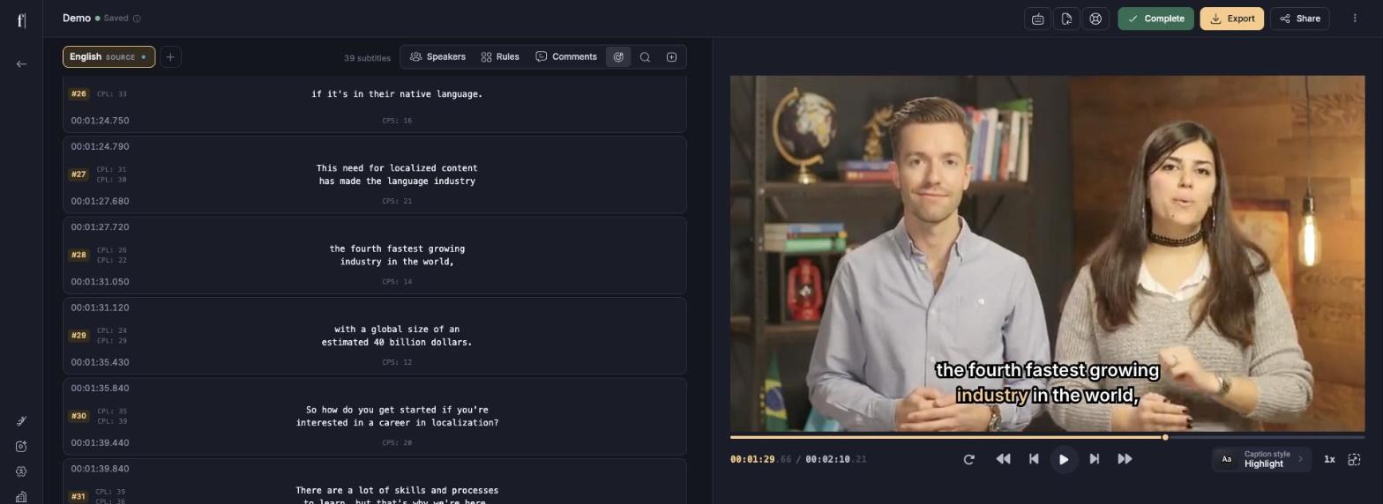Mark the project as Complete

[1155, 19]
